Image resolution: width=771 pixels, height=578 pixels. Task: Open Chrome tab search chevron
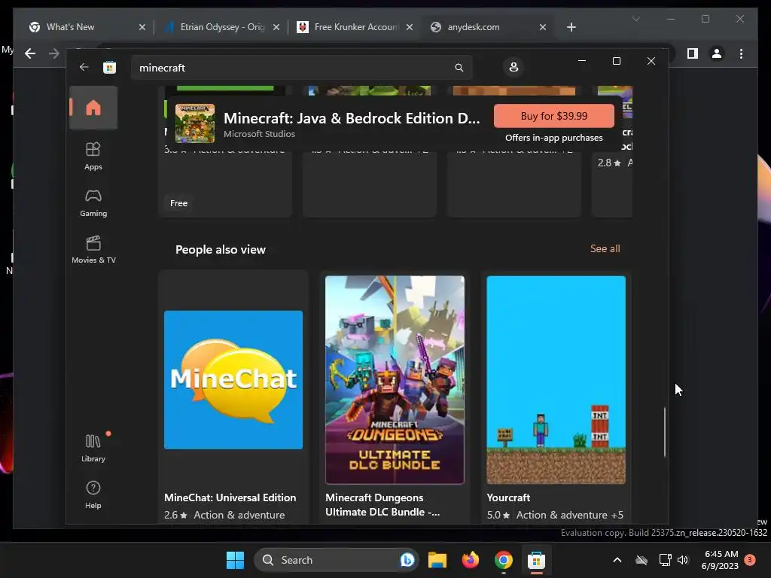click(635, 19)
